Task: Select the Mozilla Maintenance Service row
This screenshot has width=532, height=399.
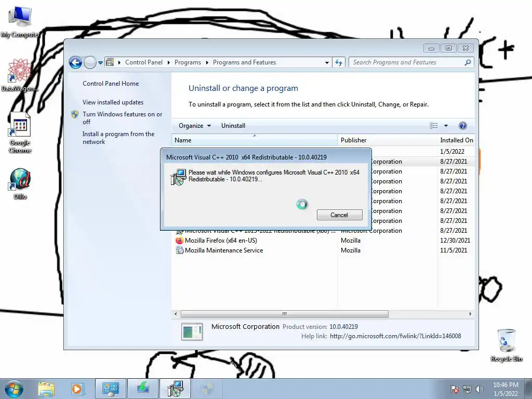Action: point(323,250)
